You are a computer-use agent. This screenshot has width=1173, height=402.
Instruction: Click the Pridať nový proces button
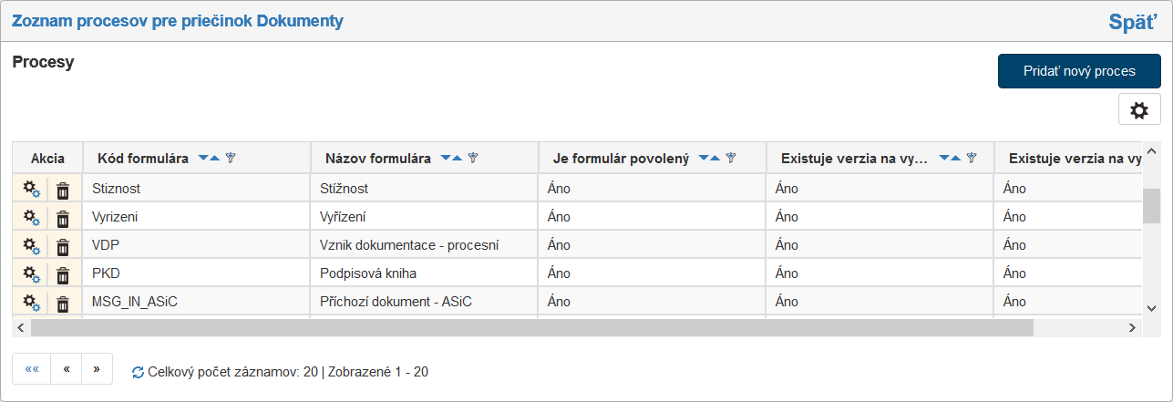click(1078, 71)
